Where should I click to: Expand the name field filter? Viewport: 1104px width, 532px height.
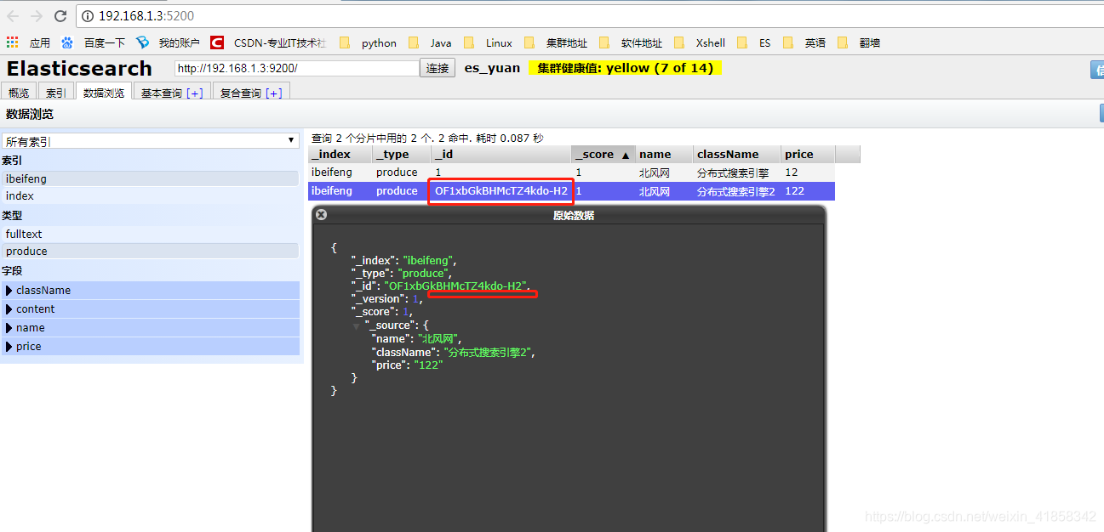pos(150,328)
